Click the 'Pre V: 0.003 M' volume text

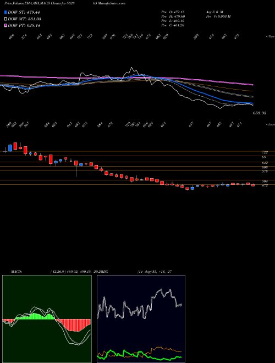(x=218, y=16)
